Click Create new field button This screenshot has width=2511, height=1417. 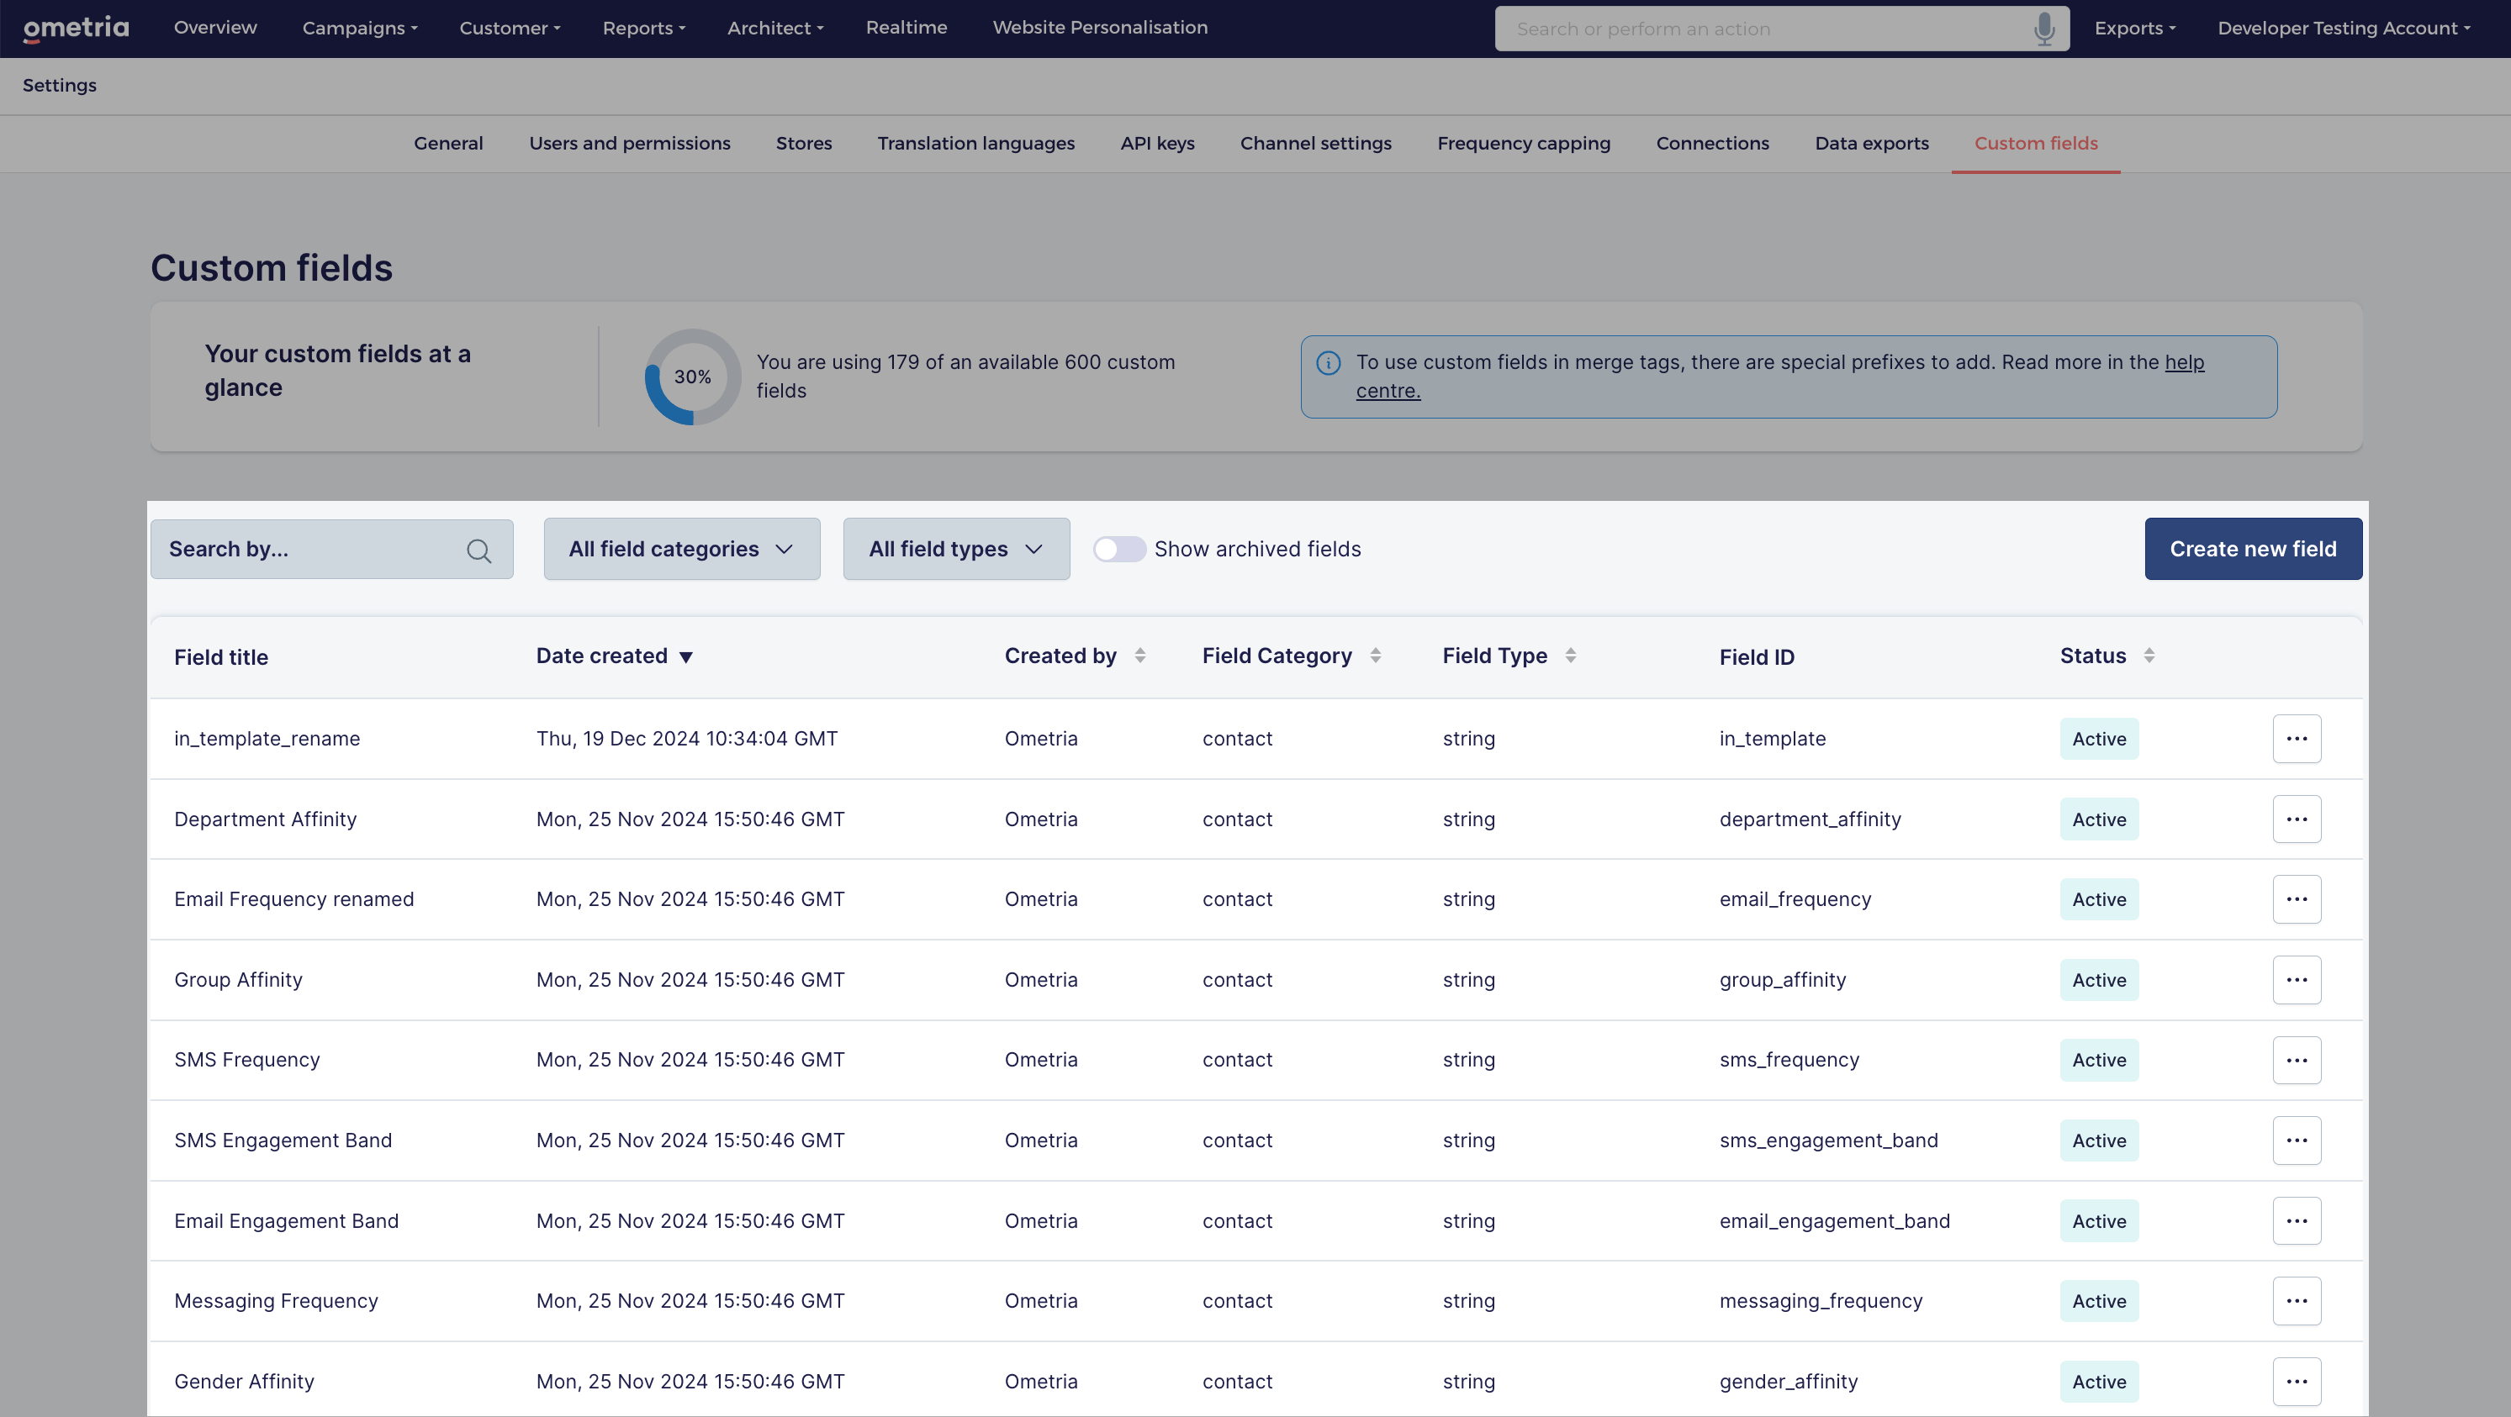2253,550
